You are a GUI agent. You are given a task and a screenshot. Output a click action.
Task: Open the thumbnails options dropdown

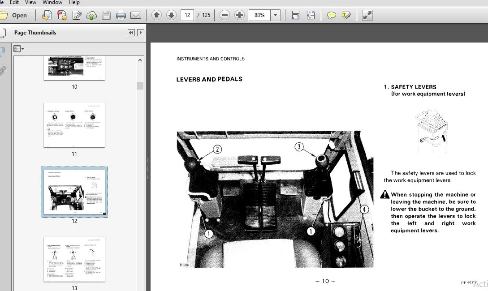point(19,49)
